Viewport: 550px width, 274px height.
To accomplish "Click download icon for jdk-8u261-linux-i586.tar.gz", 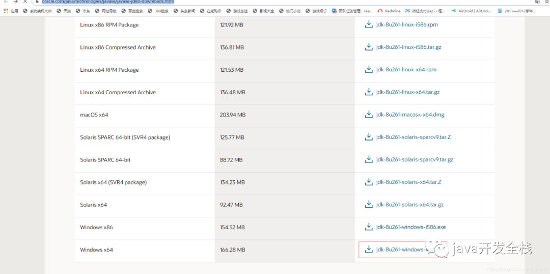I will pos(369,47).
